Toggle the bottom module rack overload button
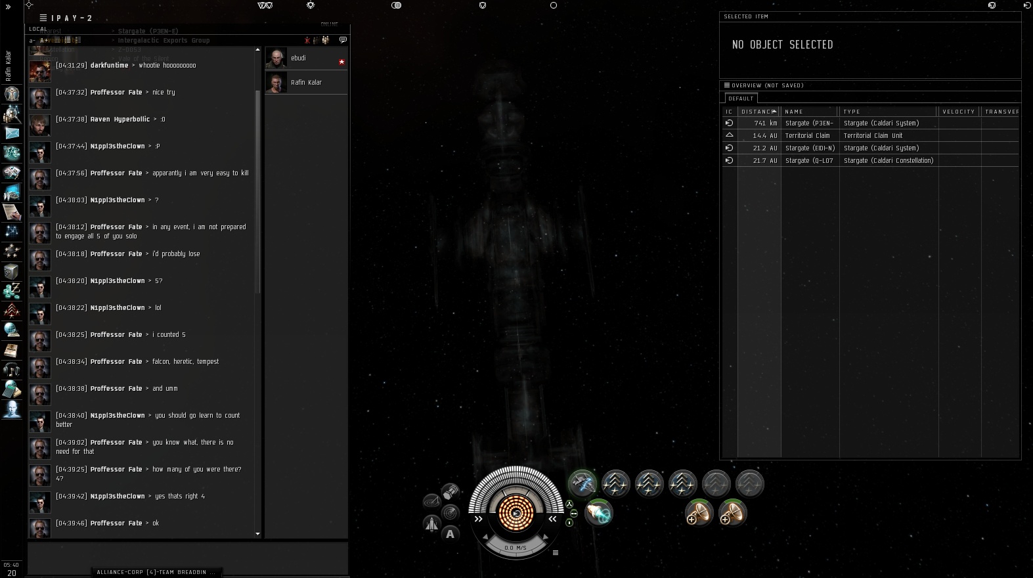Image resolution: width=1033 pixels, height=578 pixels. point(569,523)
